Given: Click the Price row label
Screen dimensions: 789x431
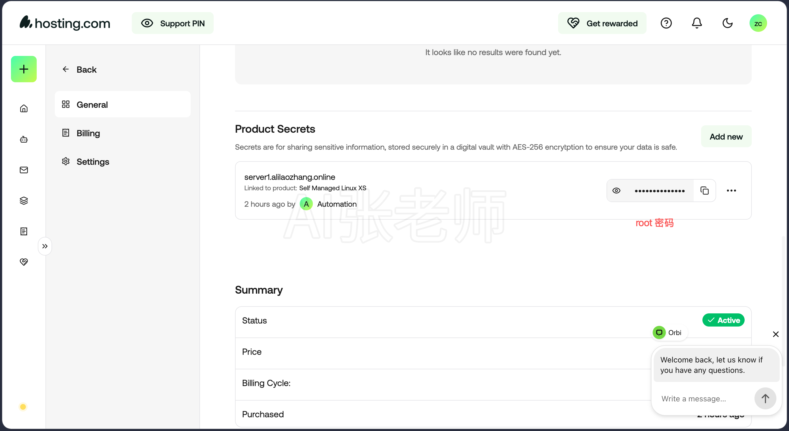Looking at the screenshot, I should [252, 352].
